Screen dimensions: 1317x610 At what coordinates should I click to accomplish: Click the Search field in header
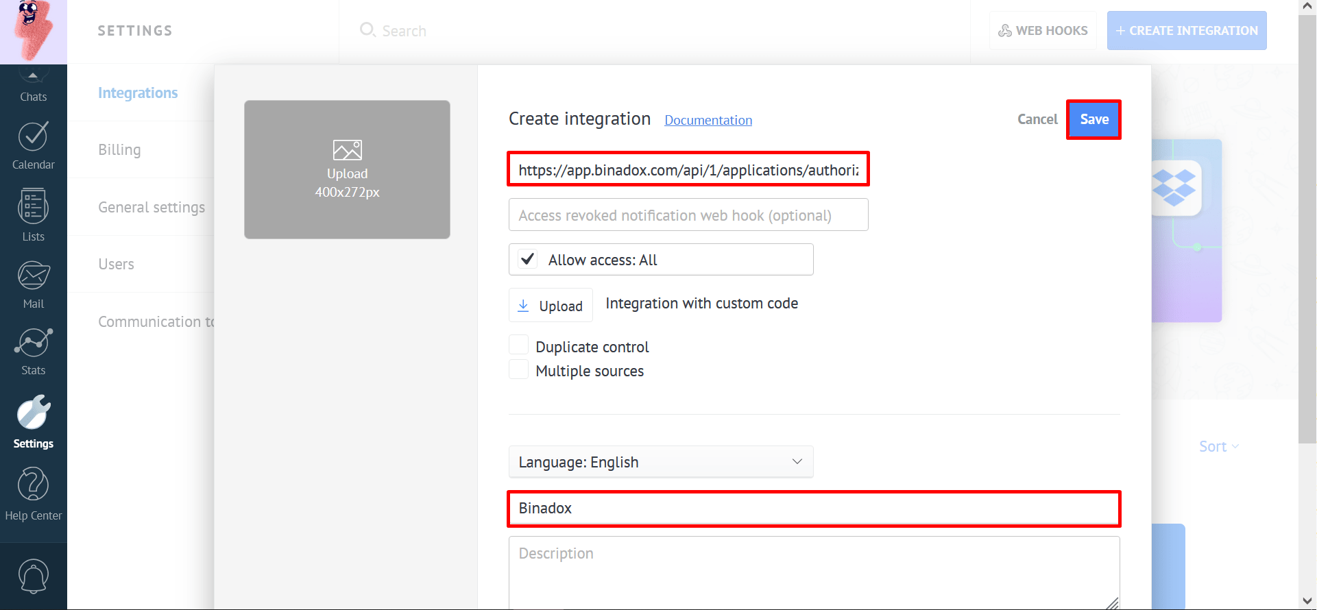point(404,31)
